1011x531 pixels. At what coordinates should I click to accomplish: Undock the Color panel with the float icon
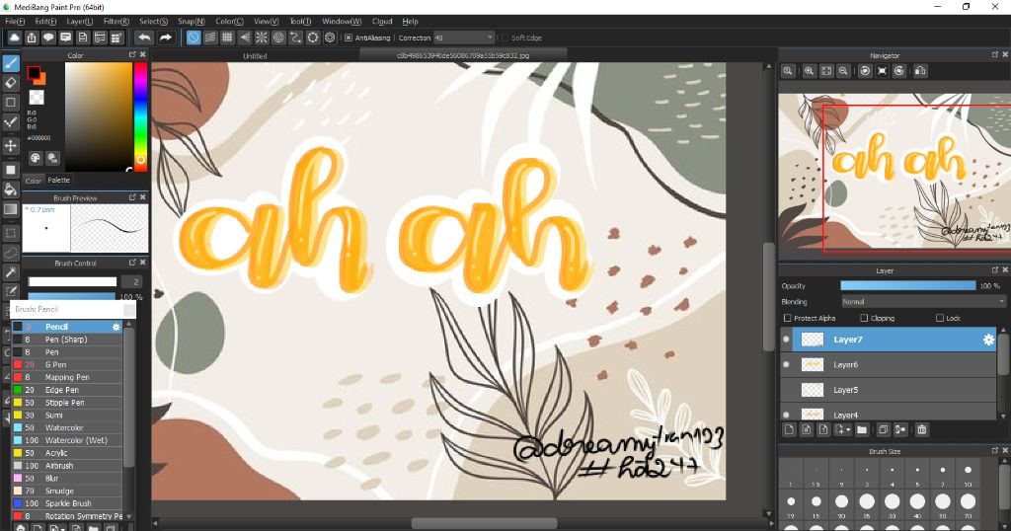132,54
